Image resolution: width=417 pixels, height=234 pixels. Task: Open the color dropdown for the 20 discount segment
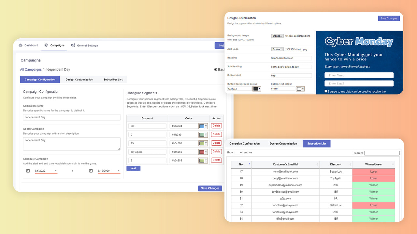pyautogui.click(x=206, y=126)
